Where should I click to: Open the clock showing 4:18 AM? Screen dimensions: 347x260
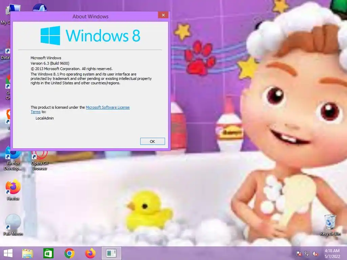click(332, 254)
